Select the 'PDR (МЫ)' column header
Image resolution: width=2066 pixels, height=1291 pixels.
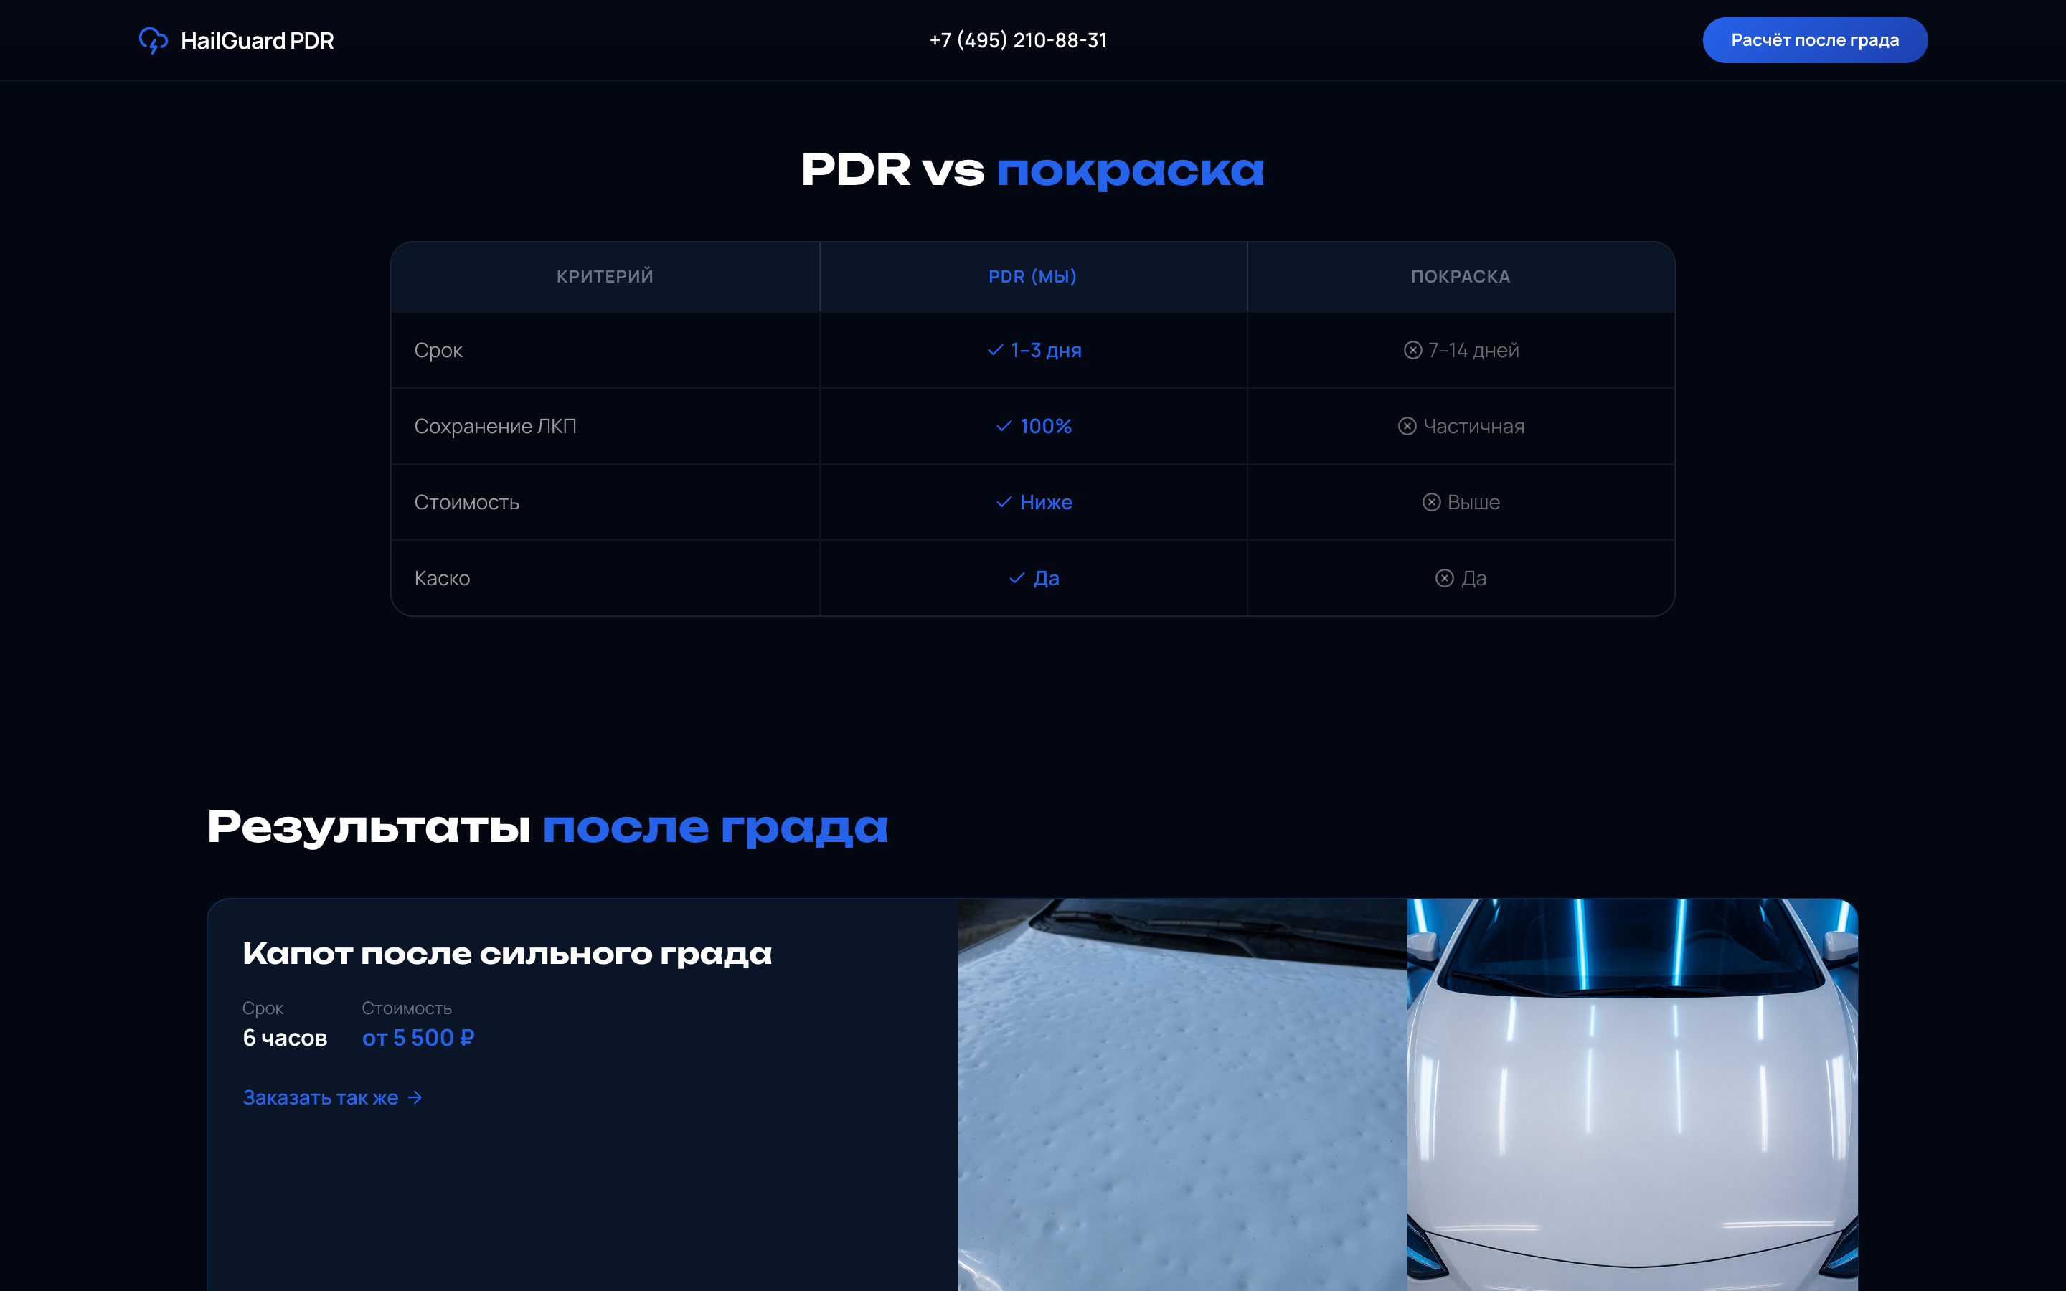1033,277
